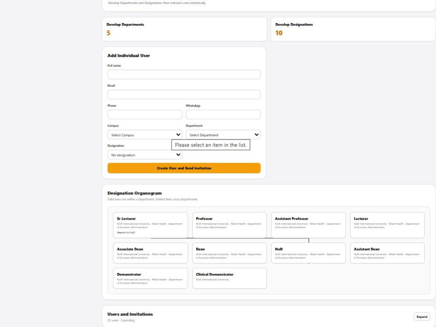This screenshot has height=327, width=436.
Task: Open the Select Campus dropdown
Action: coord(145,135)
